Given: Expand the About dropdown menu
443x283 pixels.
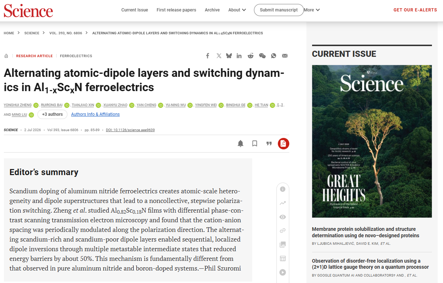Looking at the screenshot, I should 237,10.
